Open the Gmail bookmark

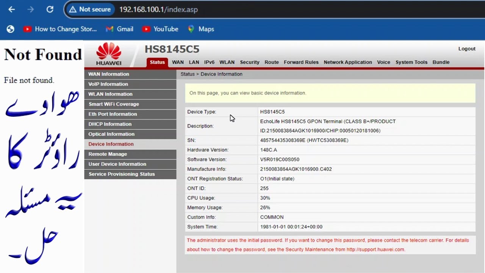pyautogui.click(x=120, y=29)
